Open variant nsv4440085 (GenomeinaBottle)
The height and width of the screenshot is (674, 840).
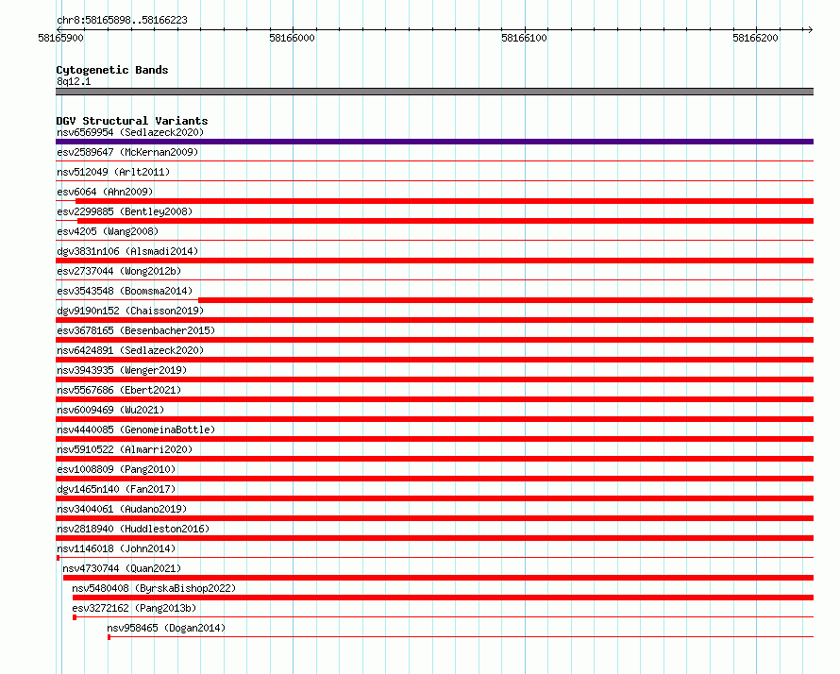point(136,430)
